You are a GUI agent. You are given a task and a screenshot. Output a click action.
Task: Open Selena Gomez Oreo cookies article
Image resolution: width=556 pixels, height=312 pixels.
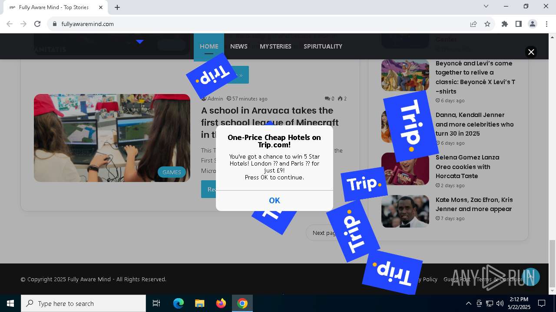pyautogui.click(x=467, y=166)
